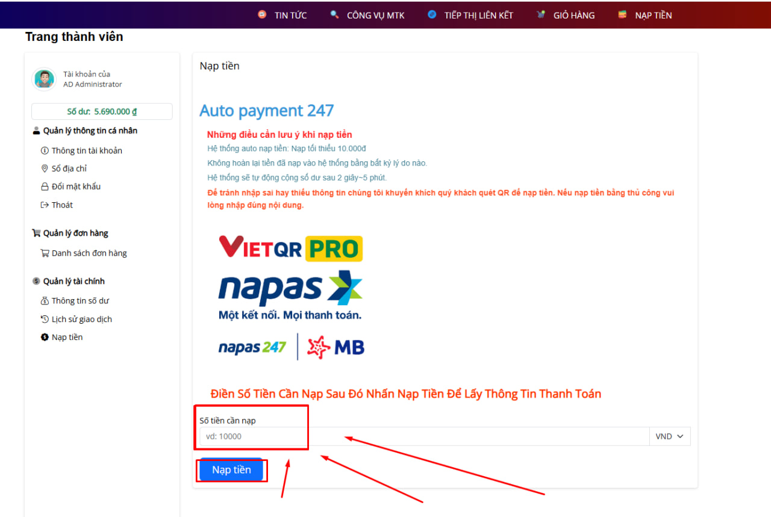Click the history clock icon beside Lịch sử giao dịch
The height and width of the screenshot is (517, 771).
pyautogui.click(x=45, y=319)
